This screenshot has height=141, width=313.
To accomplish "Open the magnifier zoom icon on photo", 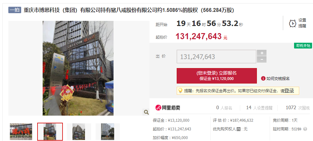I will click(x=146, y=112).
